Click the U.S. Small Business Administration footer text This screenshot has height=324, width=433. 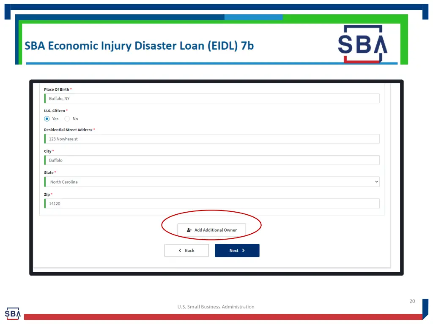pyautogui.click(x=216, y=307)
